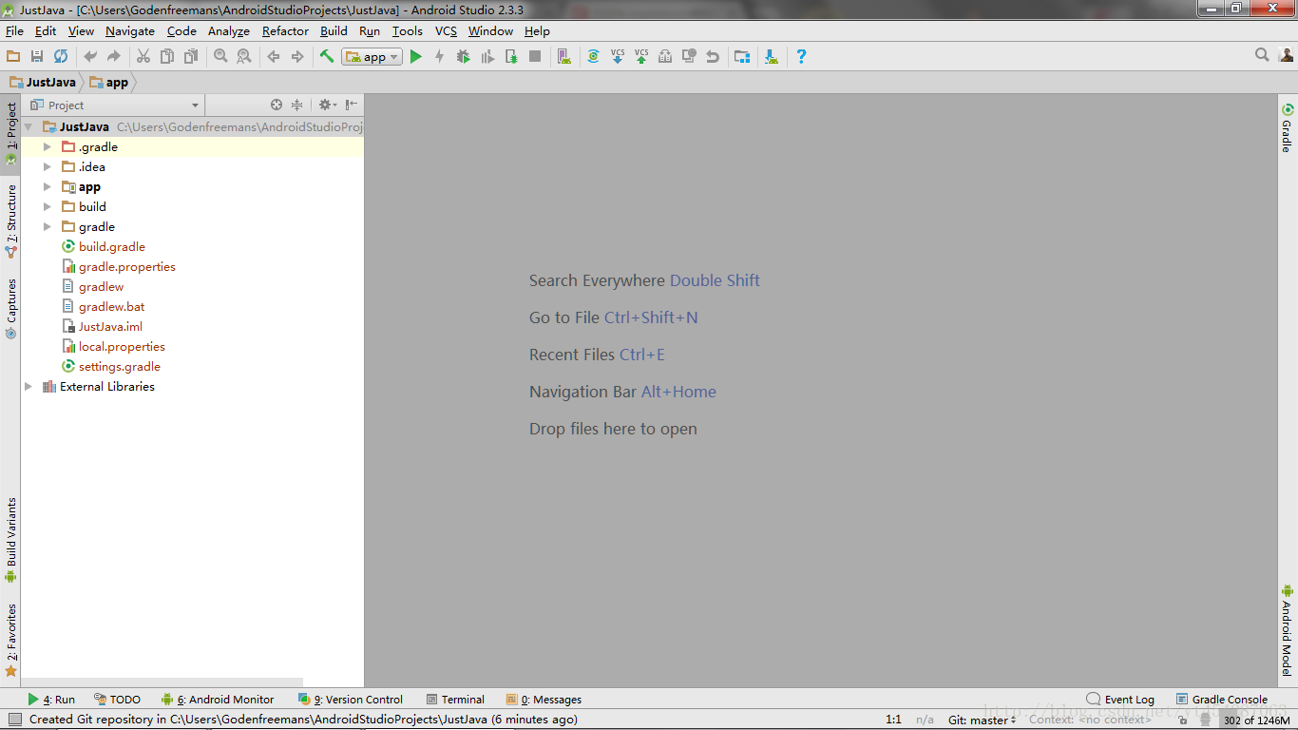
Task: Click the Replace icon in toolbar
Action: click(244, 57)
